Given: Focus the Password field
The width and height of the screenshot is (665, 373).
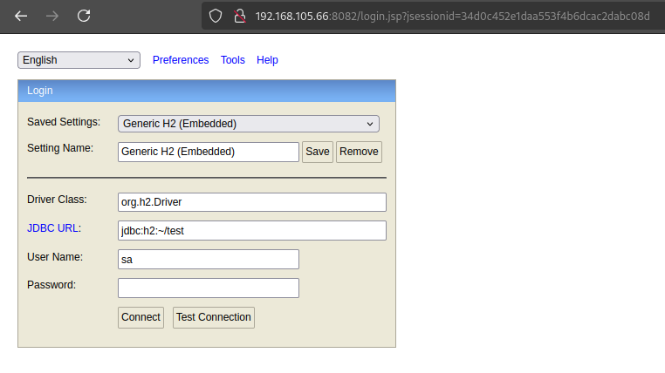Looking at the screenshot, I should click(x=209, y=288).
